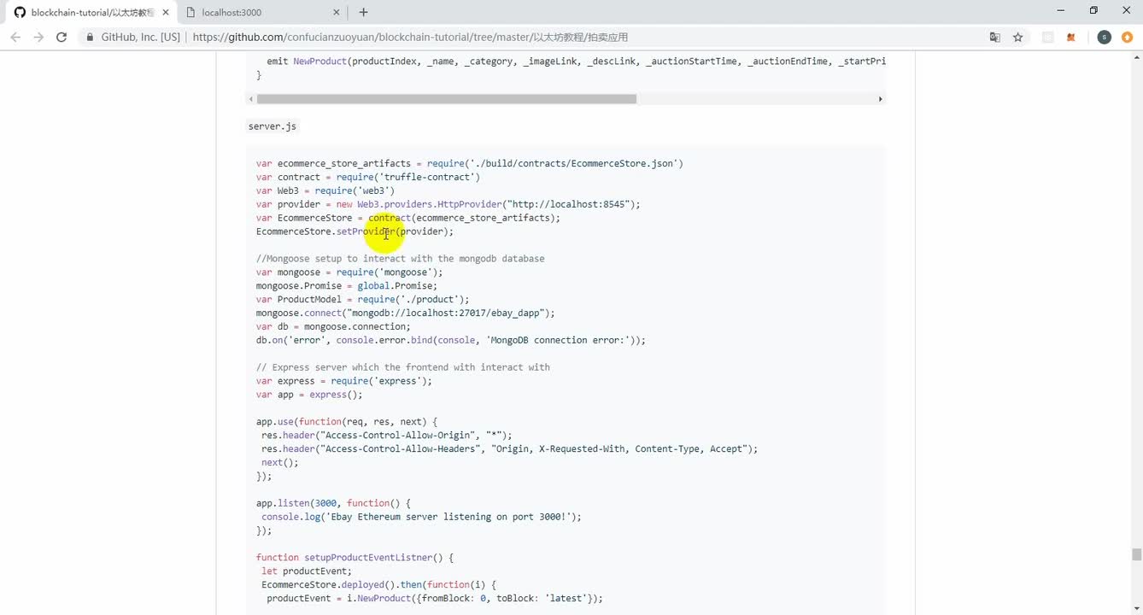Viewport: 1143px width, 615px height.
Task: Switch to blockchain-tutorial GitHub tab
Action: pyautogui.click(x=91, y=12)
